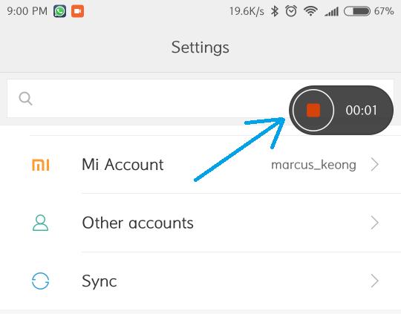Screen dimensions: 401x314
Task: Open the WhatsApp notification icon in status bar
Action: click(60, 11)
